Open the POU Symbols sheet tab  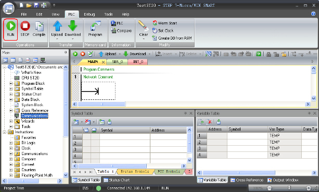point(169,172)
